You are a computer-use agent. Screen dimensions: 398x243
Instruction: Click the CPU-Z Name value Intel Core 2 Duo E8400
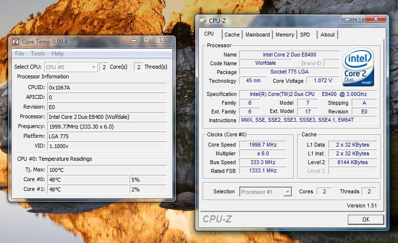289,55
